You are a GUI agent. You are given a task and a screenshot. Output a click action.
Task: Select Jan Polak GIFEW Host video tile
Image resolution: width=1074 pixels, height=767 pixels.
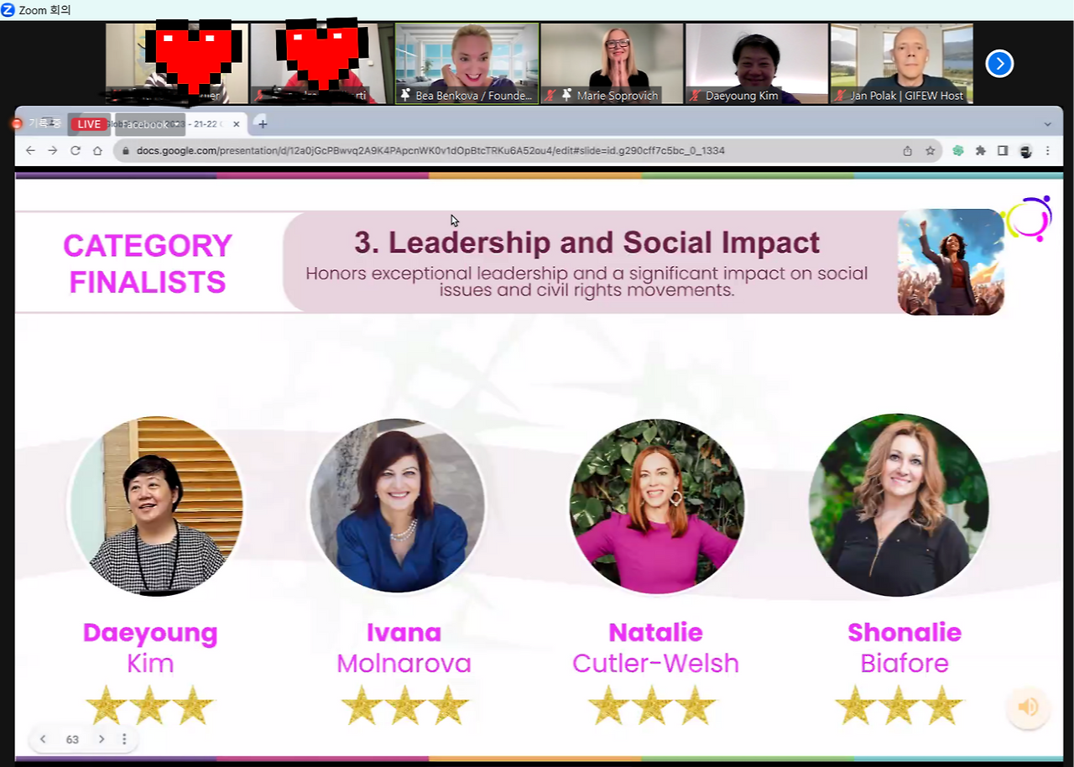(x=902, y=63)
